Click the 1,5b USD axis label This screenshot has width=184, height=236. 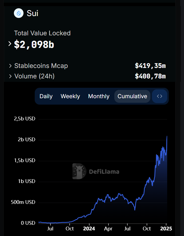point(25,161)
